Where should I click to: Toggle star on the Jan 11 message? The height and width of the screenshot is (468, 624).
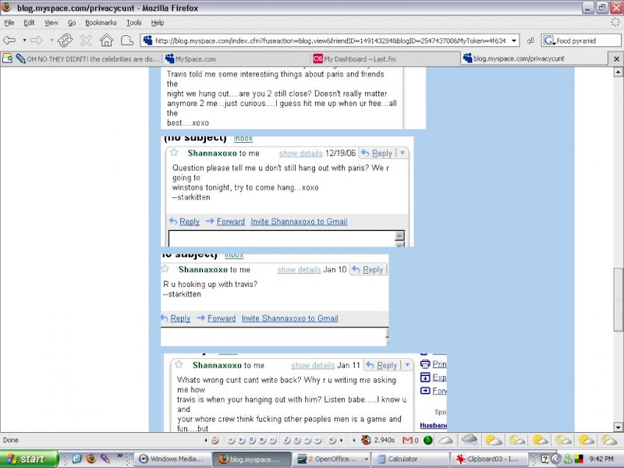pyautogui.click(x=179, y=365)
